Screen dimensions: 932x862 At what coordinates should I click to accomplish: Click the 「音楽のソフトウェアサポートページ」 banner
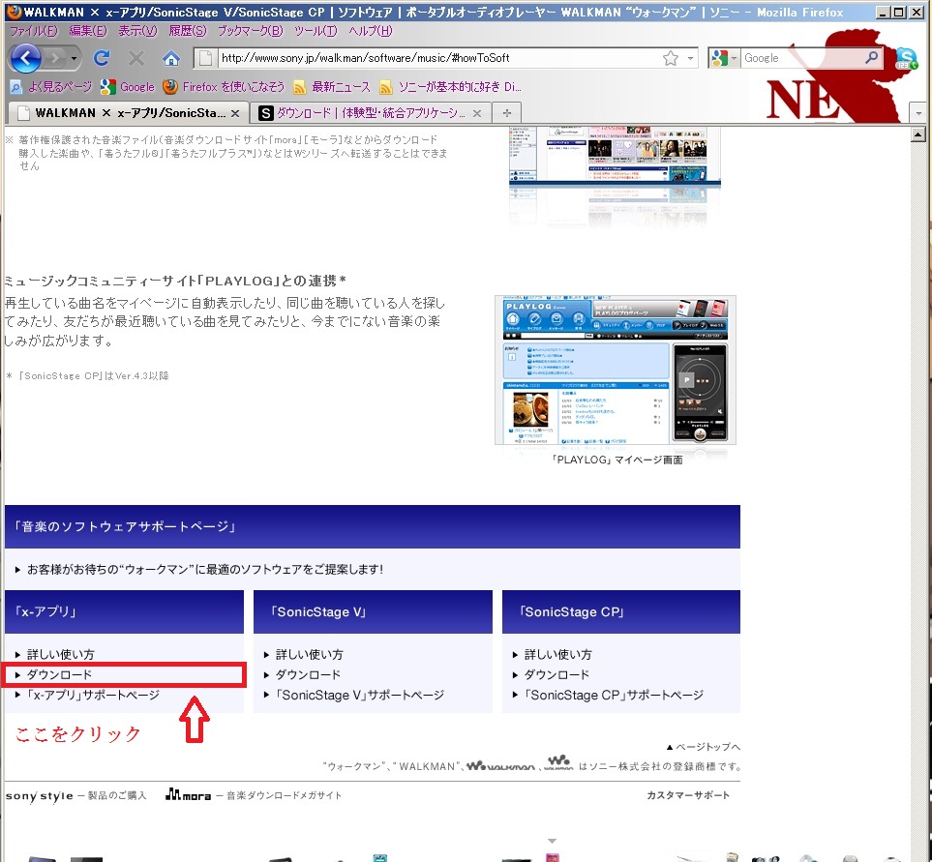coord(372,527)
